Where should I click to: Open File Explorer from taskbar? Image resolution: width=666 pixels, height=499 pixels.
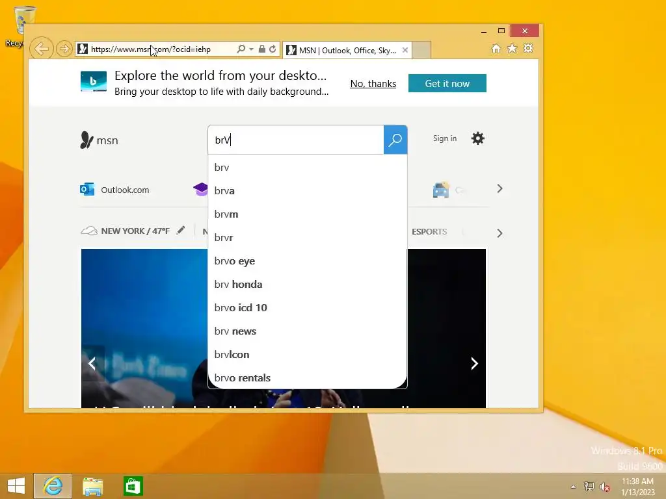(92, 486)
